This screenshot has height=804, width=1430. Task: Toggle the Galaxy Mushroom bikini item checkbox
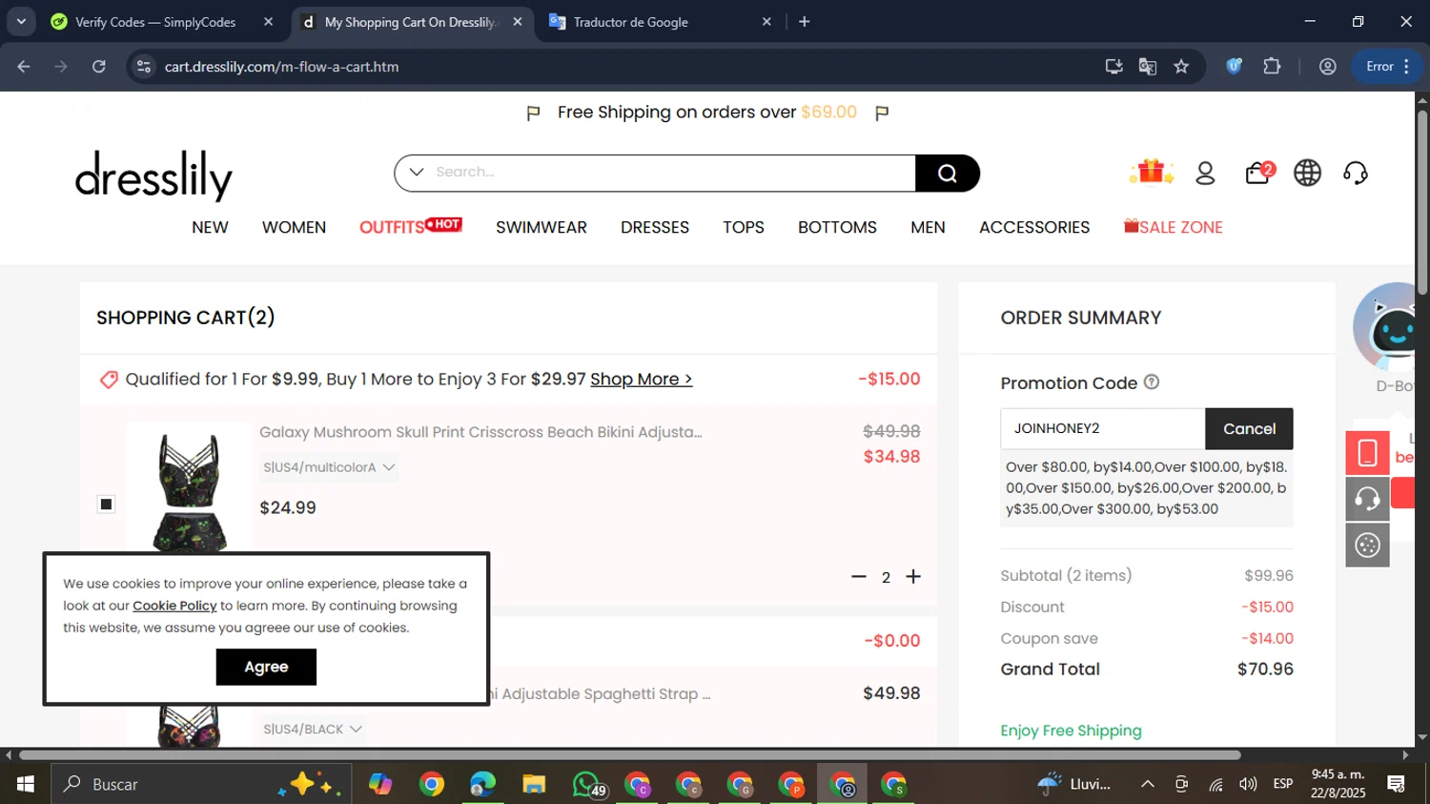pos(106,505)
